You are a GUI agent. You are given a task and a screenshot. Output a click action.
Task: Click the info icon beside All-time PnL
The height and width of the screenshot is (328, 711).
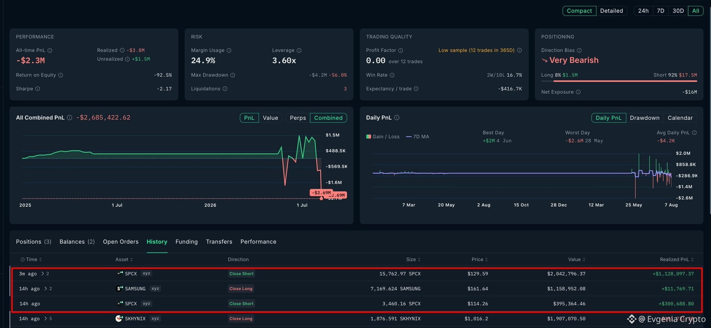(x=50, y=50)
